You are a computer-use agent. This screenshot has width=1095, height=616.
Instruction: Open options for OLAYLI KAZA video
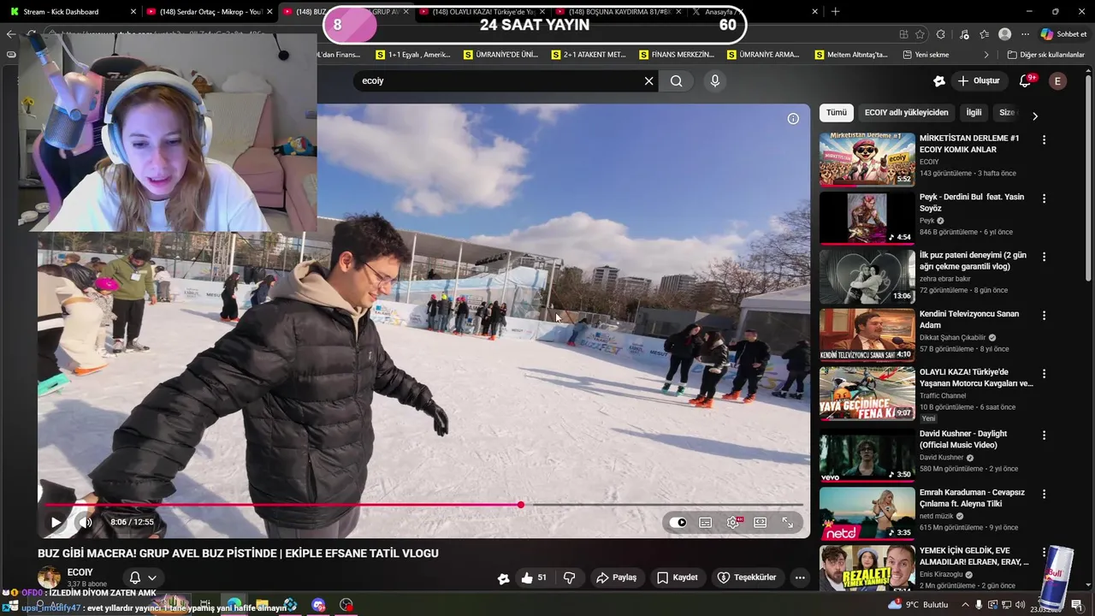[1044, 374]
